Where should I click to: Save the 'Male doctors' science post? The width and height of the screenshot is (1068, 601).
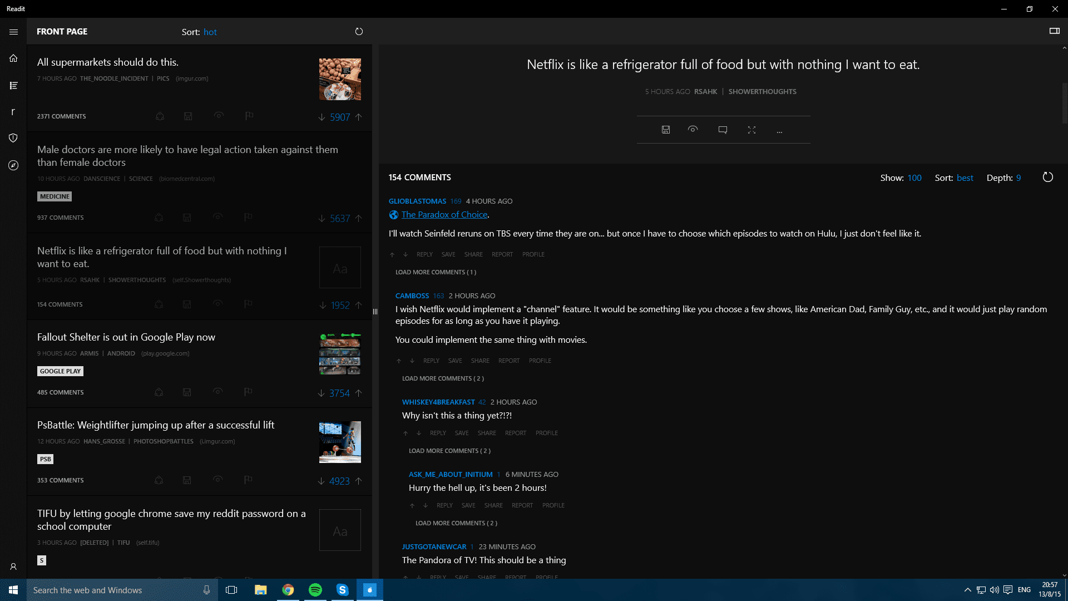click(187, 218)
